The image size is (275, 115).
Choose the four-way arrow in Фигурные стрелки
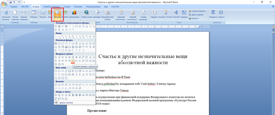76,57
